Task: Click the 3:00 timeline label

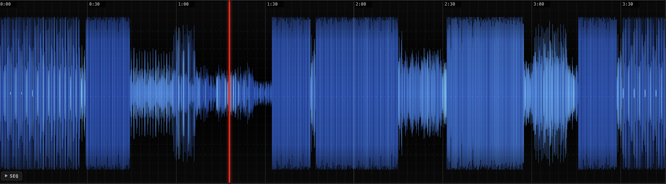Action: (x=539, y=4)
